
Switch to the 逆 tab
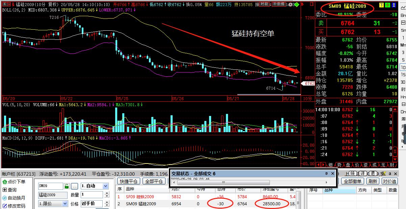(x=365, y=165)
